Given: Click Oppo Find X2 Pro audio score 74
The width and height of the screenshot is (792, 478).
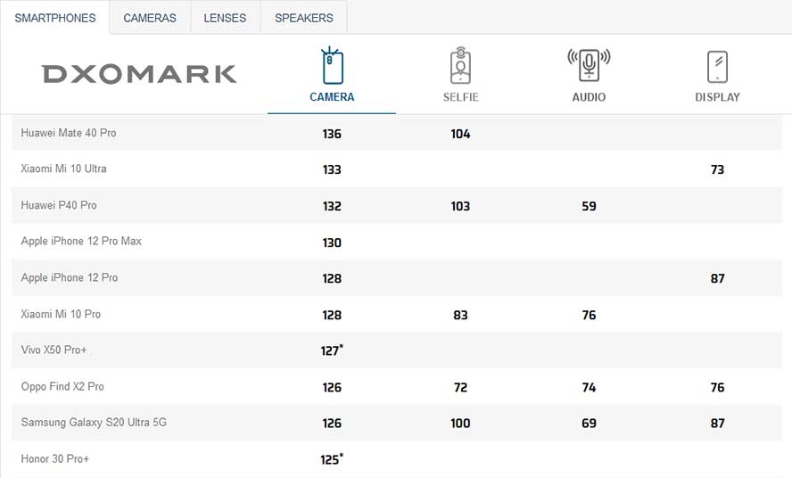Looking at the screenshot, I should click(x=589, y=388).
